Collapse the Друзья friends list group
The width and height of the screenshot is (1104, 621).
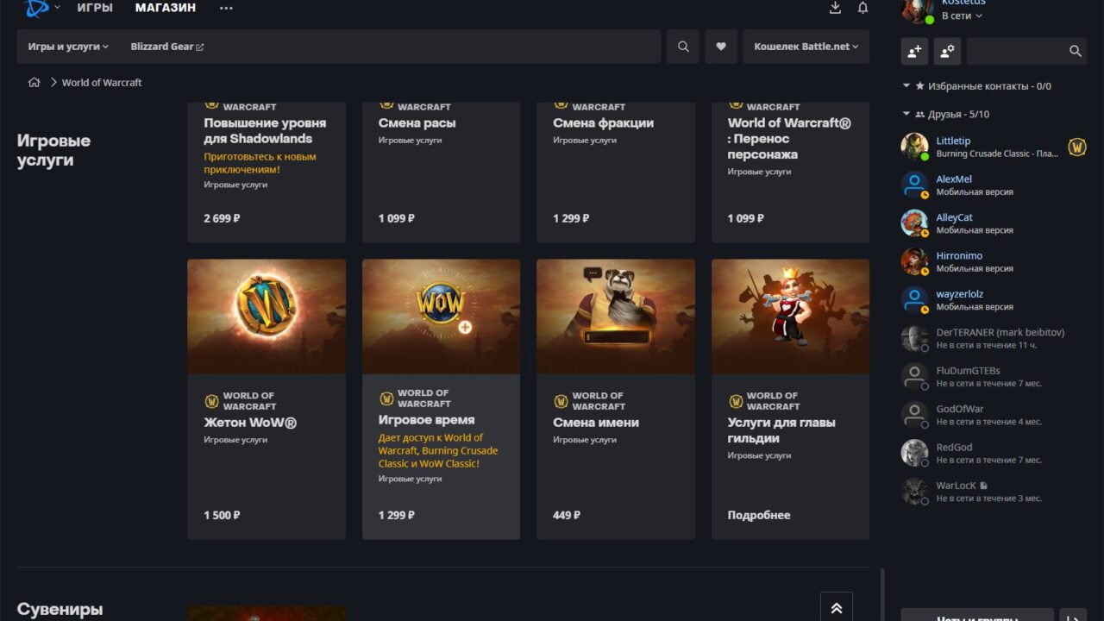(x=906, y=114)
